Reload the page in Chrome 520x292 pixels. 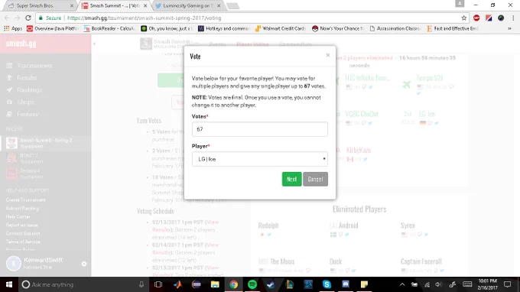(28, 18)
